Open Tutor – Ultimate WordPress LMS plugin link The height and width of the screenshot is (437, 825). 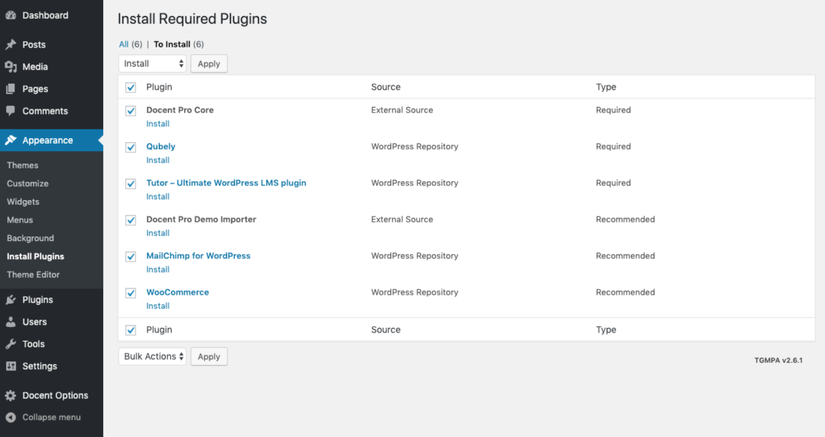226,183
